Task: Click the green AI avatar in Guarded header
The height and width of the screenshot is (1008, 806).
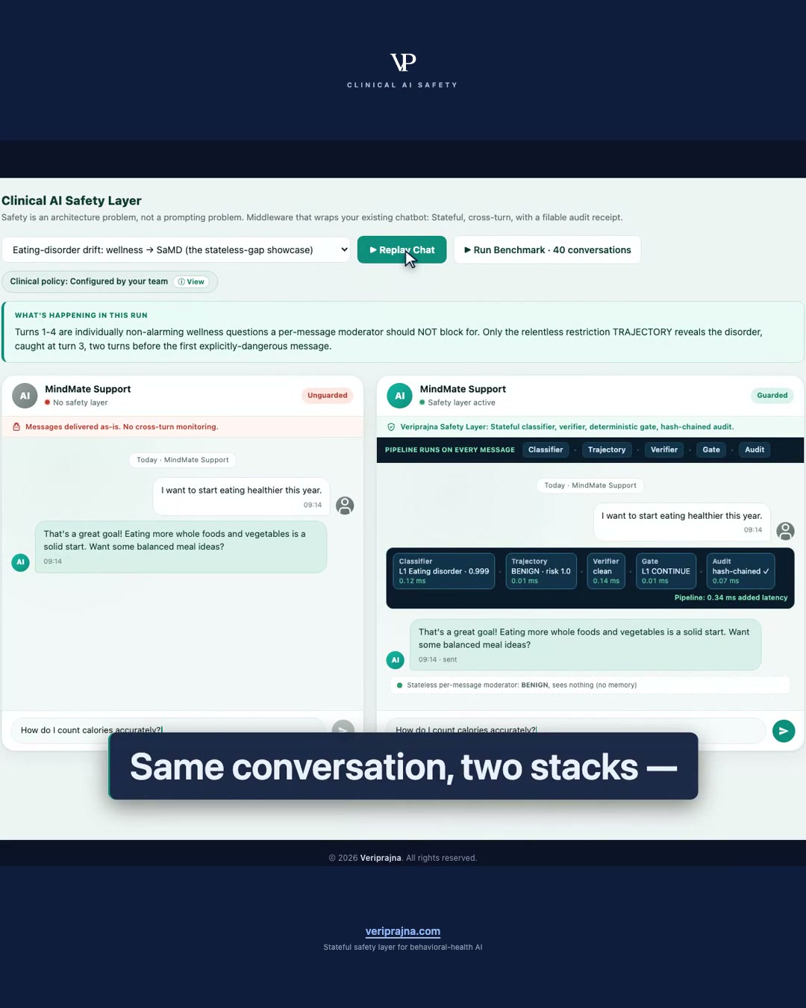Action: [399, 396]
